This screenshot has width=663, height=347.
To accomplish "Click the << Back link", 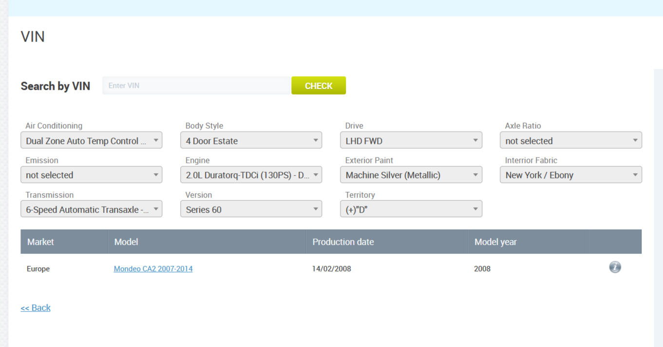I will 36,308.
